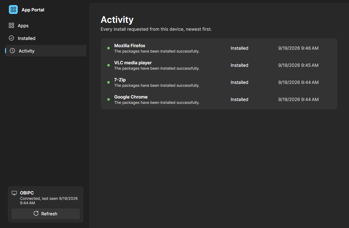Click the 'Connected, last seen' status text
Image resolution: width=349 pixels, height=228 pixels.
pos(49,201)
